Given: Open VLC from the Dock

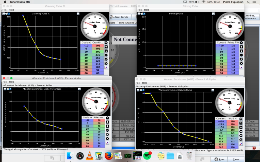Looking at the screenshot, I should 90,156.
